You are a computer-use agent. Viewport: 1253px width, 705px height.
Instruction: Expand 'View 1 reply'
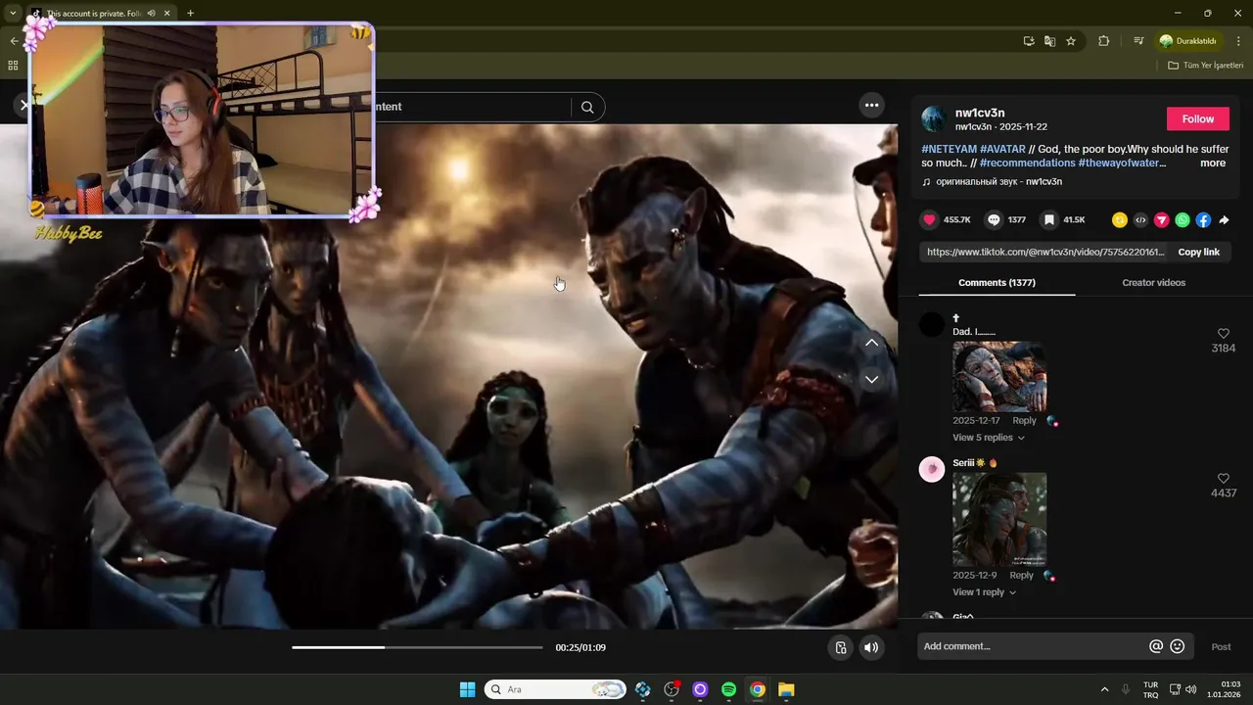coord(985,592)
